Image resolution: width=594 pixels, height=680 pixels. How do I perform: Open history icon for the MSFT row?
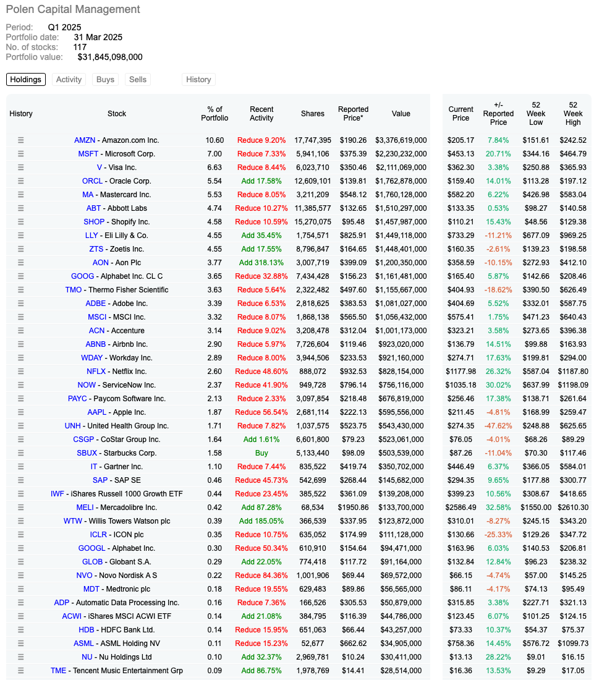(x=21, y=153)
